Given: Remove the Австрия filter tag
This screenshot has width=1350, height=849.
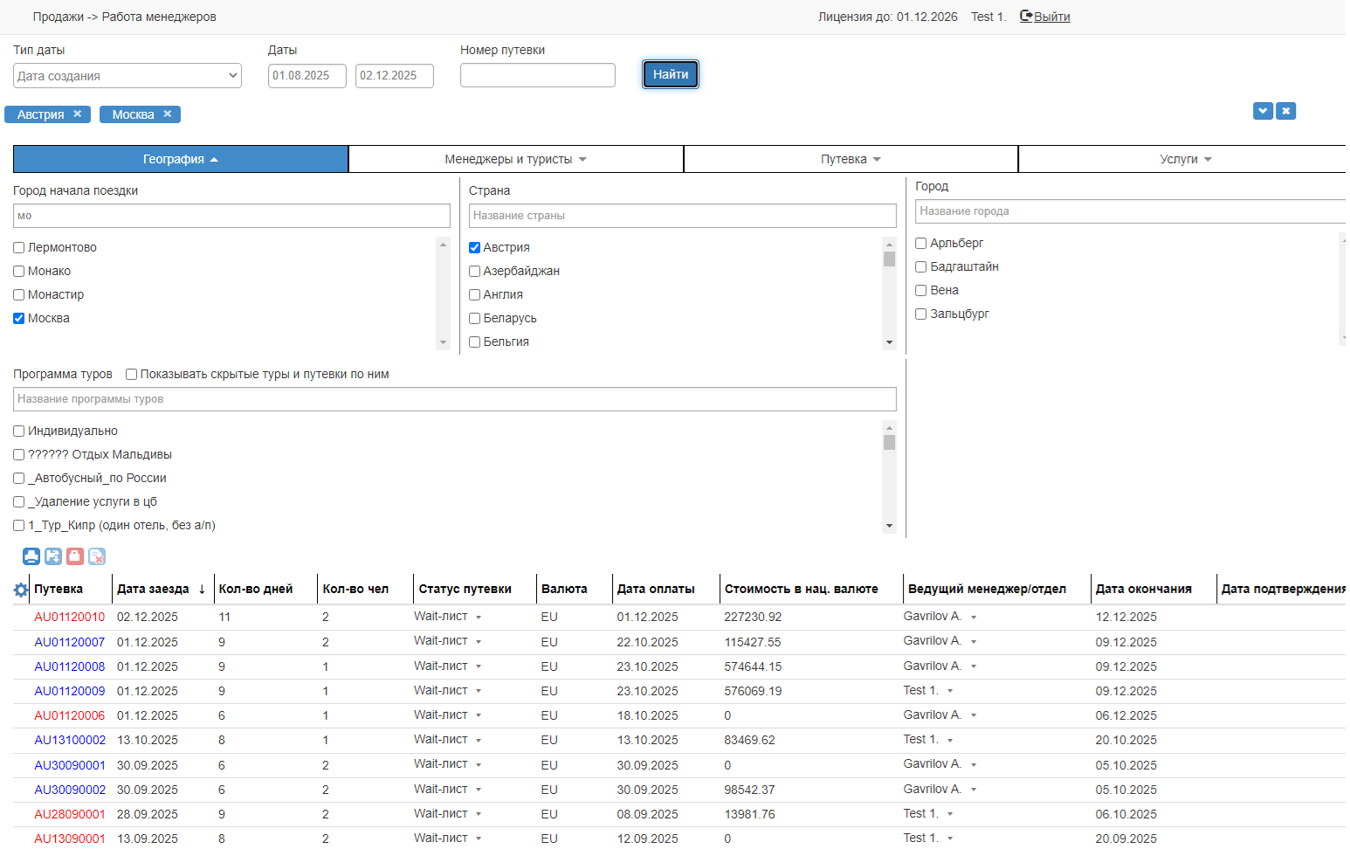Looking at the screenshot, I should (x=78, y=114).
